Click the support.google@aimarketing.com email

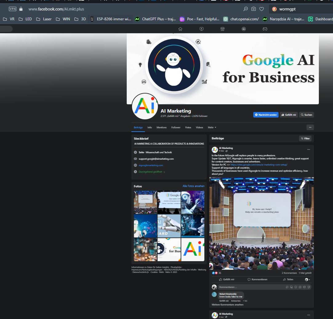[156, 159]
